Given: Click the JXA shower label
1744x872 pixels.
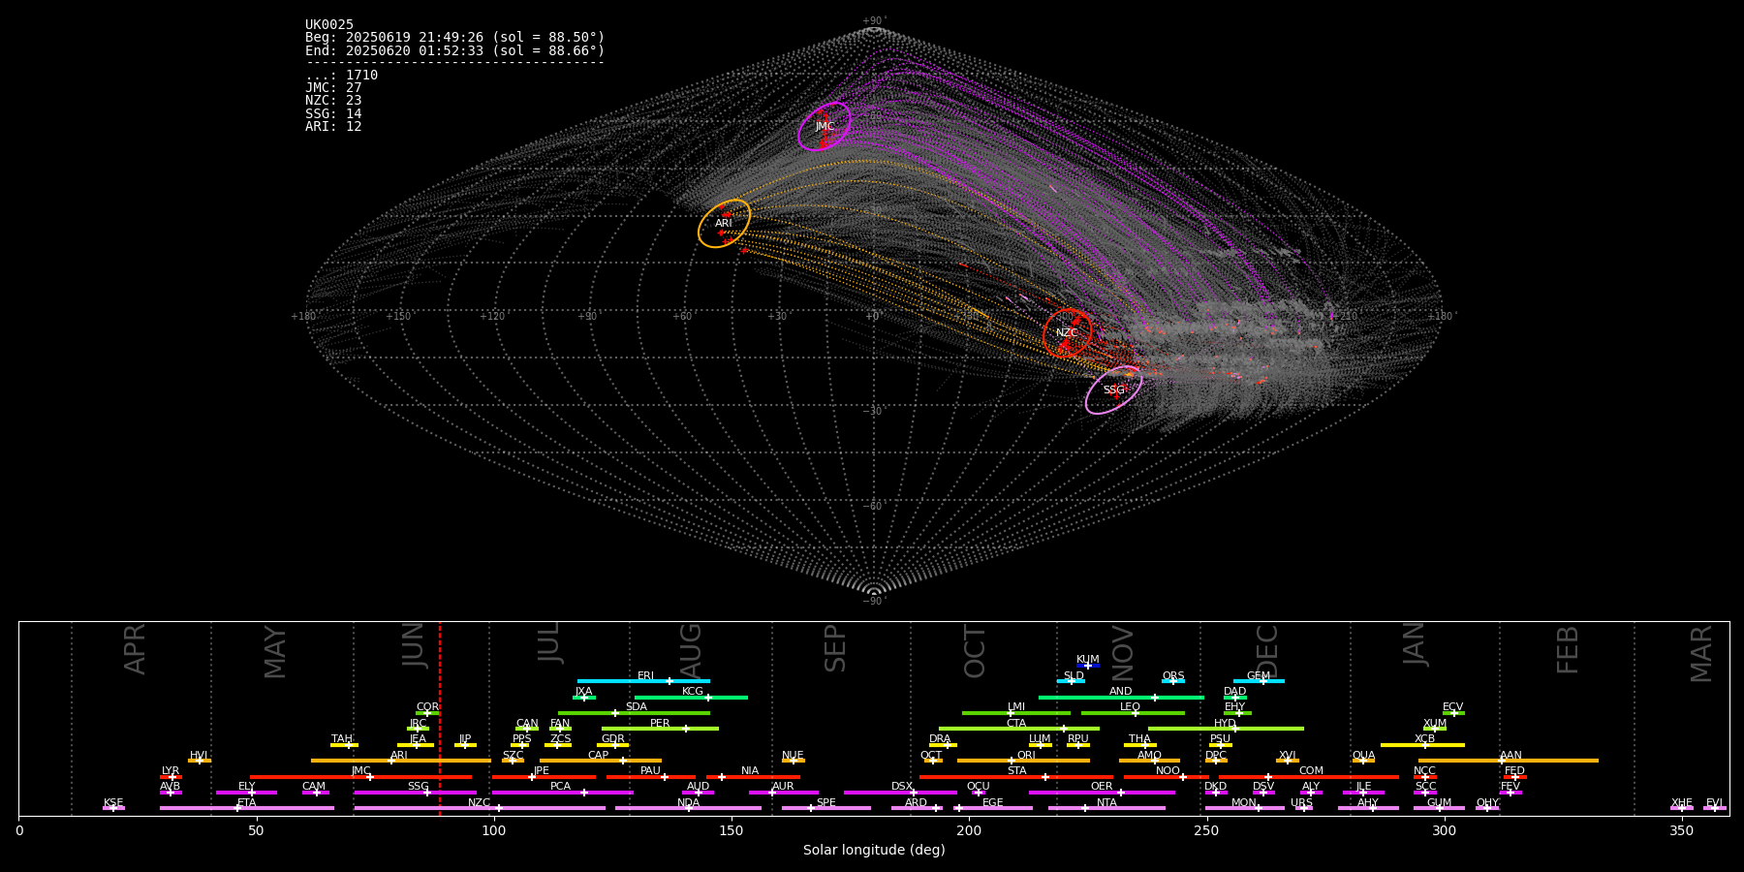Looking at the screenshot, I should (x=583, y=692).
